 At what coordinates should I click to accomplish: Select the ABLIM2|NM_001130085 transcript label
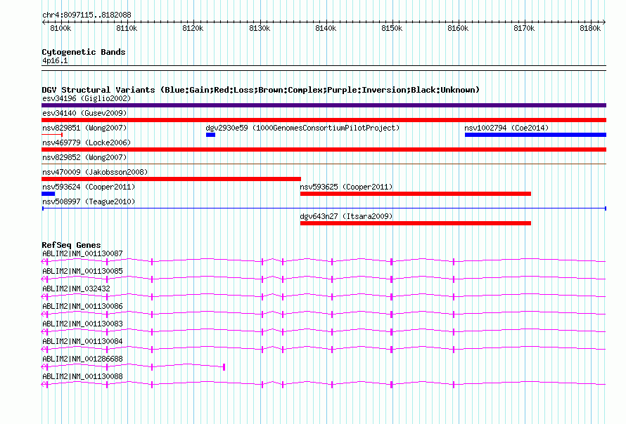pos(82,271)
